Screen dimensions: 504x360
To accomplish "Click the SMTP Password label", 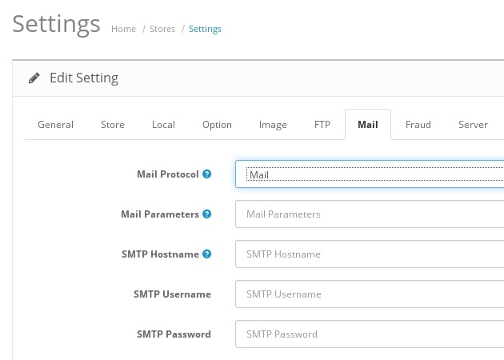I will coord(174,334).
